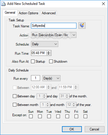Increase the 'and day' 31 spinner value
This screenshot has width=108, height=135.
click(67, 95)
